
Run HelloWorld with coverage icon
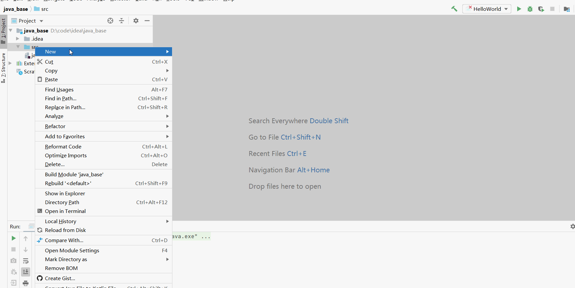pyautogui.click(x=541, y=9)
